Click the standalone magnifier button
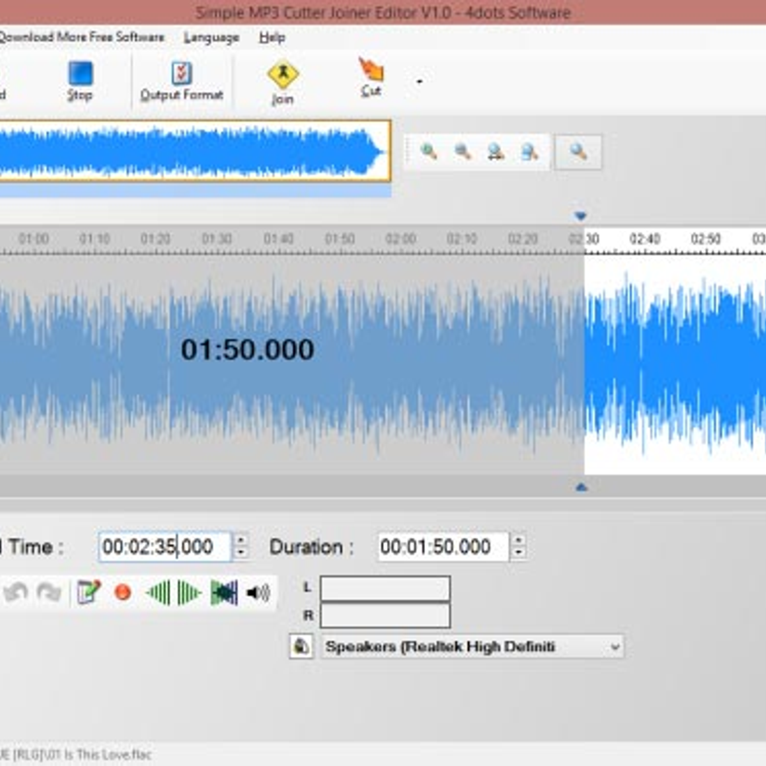The image size is (766, 766). (x=578, y=152)
